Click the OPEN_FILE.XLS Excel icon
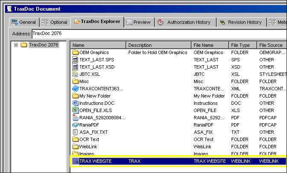This screenshot has width=287, height=173. click(x=75, y=110)
